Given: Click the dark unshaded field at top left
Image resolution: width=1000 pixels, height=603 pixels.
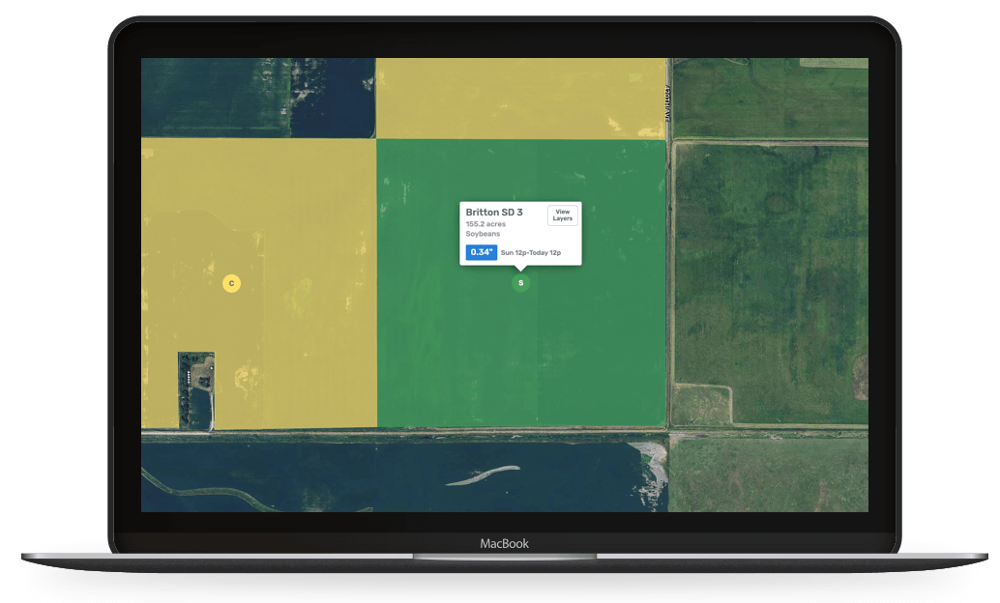Looking at the screenshot, I should coord(257,97).
